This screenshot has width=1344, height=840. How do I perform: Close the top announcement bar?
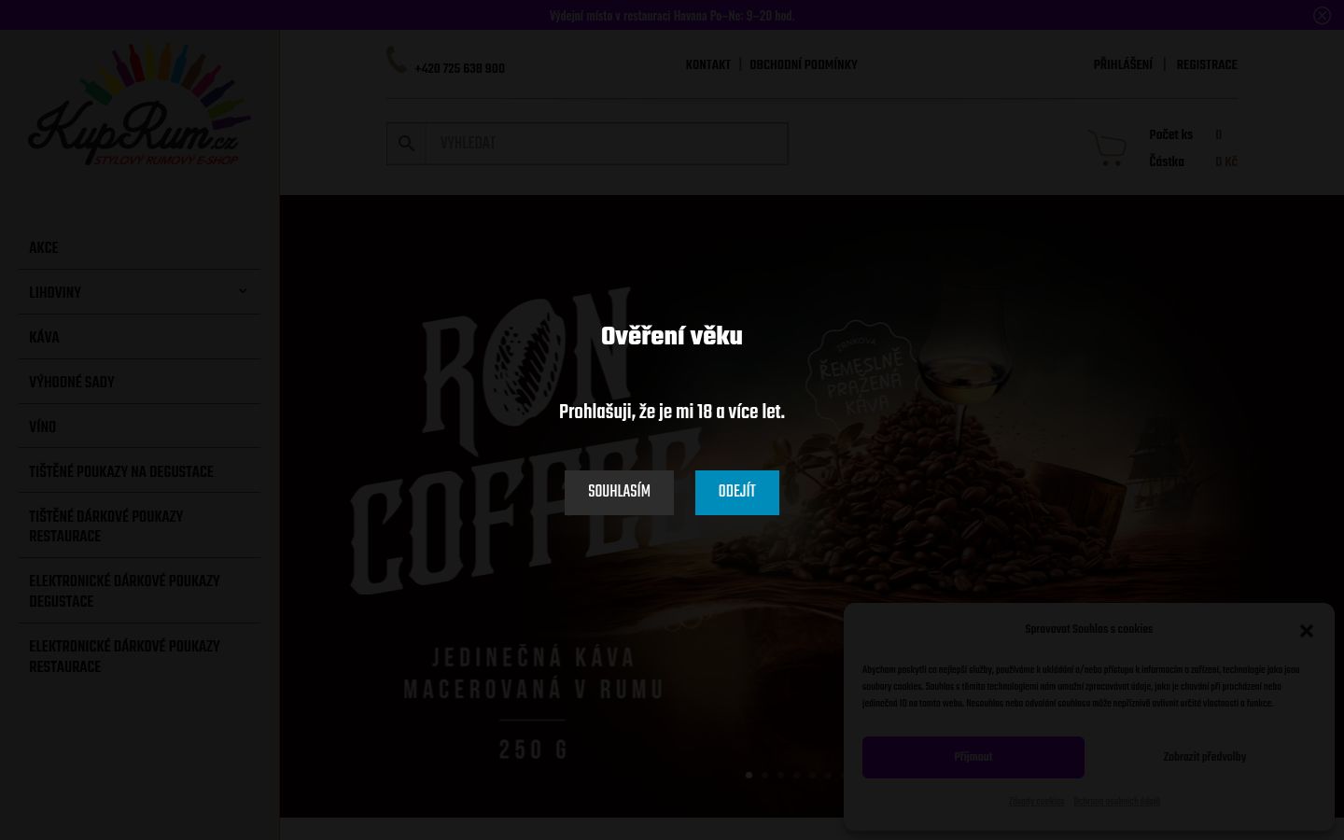pyautogui.click(x=1322, y=15)
